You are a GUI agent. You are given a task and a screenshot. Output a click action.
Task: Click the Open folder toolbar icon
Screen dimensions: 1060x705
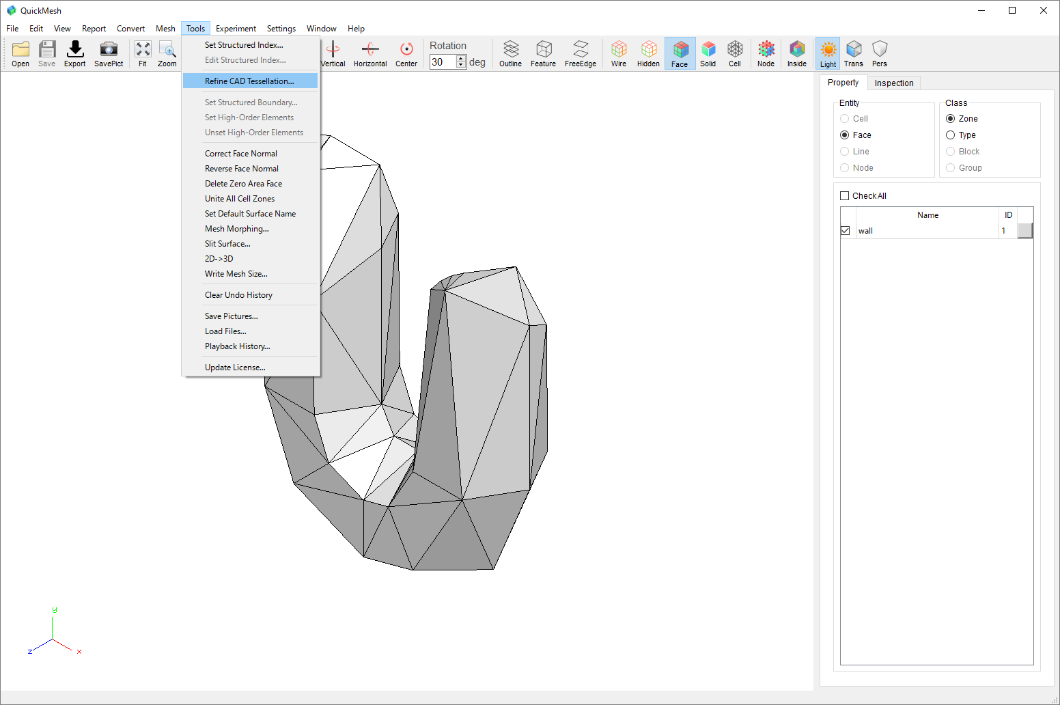20,53
